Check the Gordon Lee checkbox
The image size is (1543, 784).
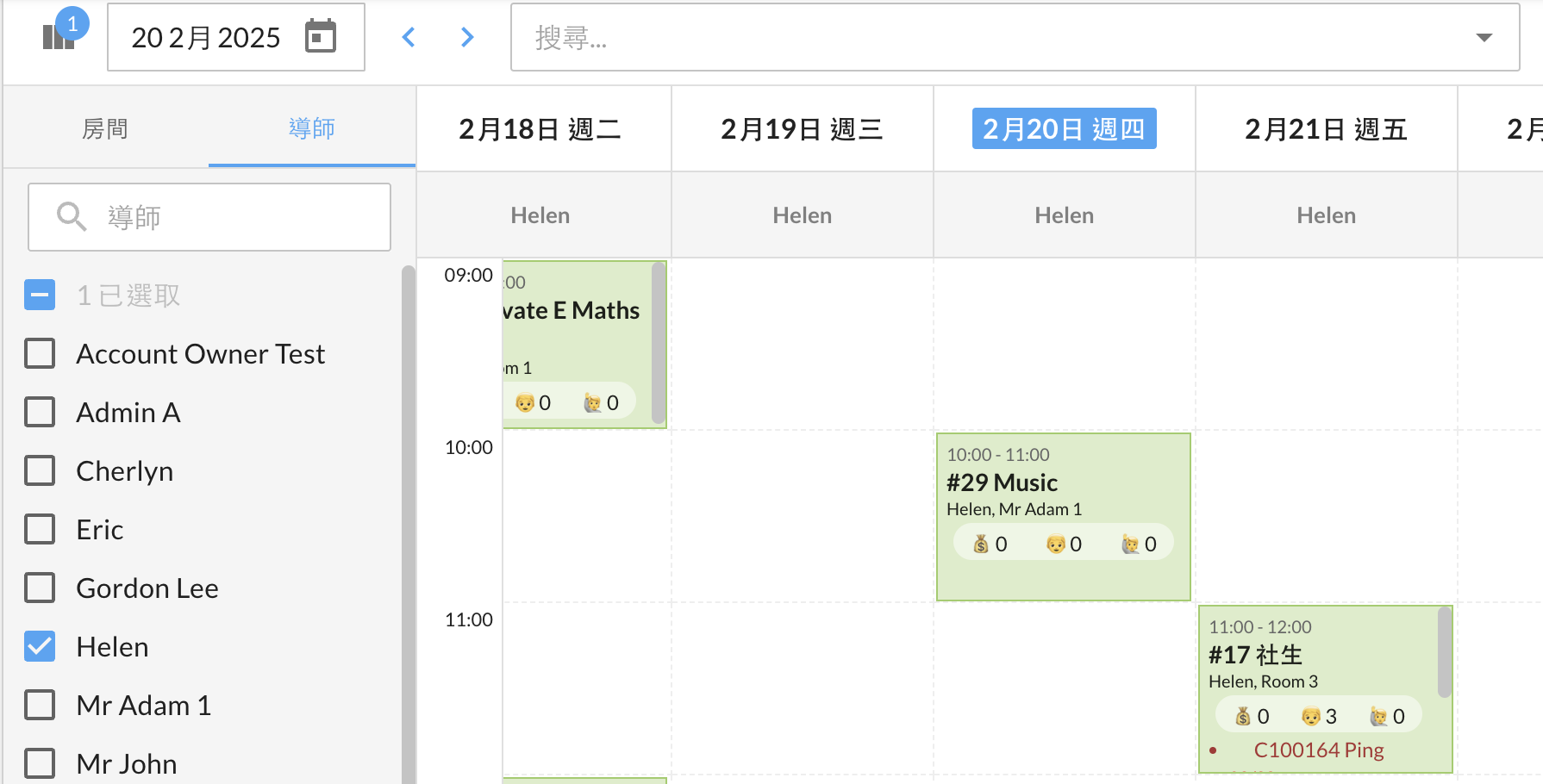[x=40, y=588]
